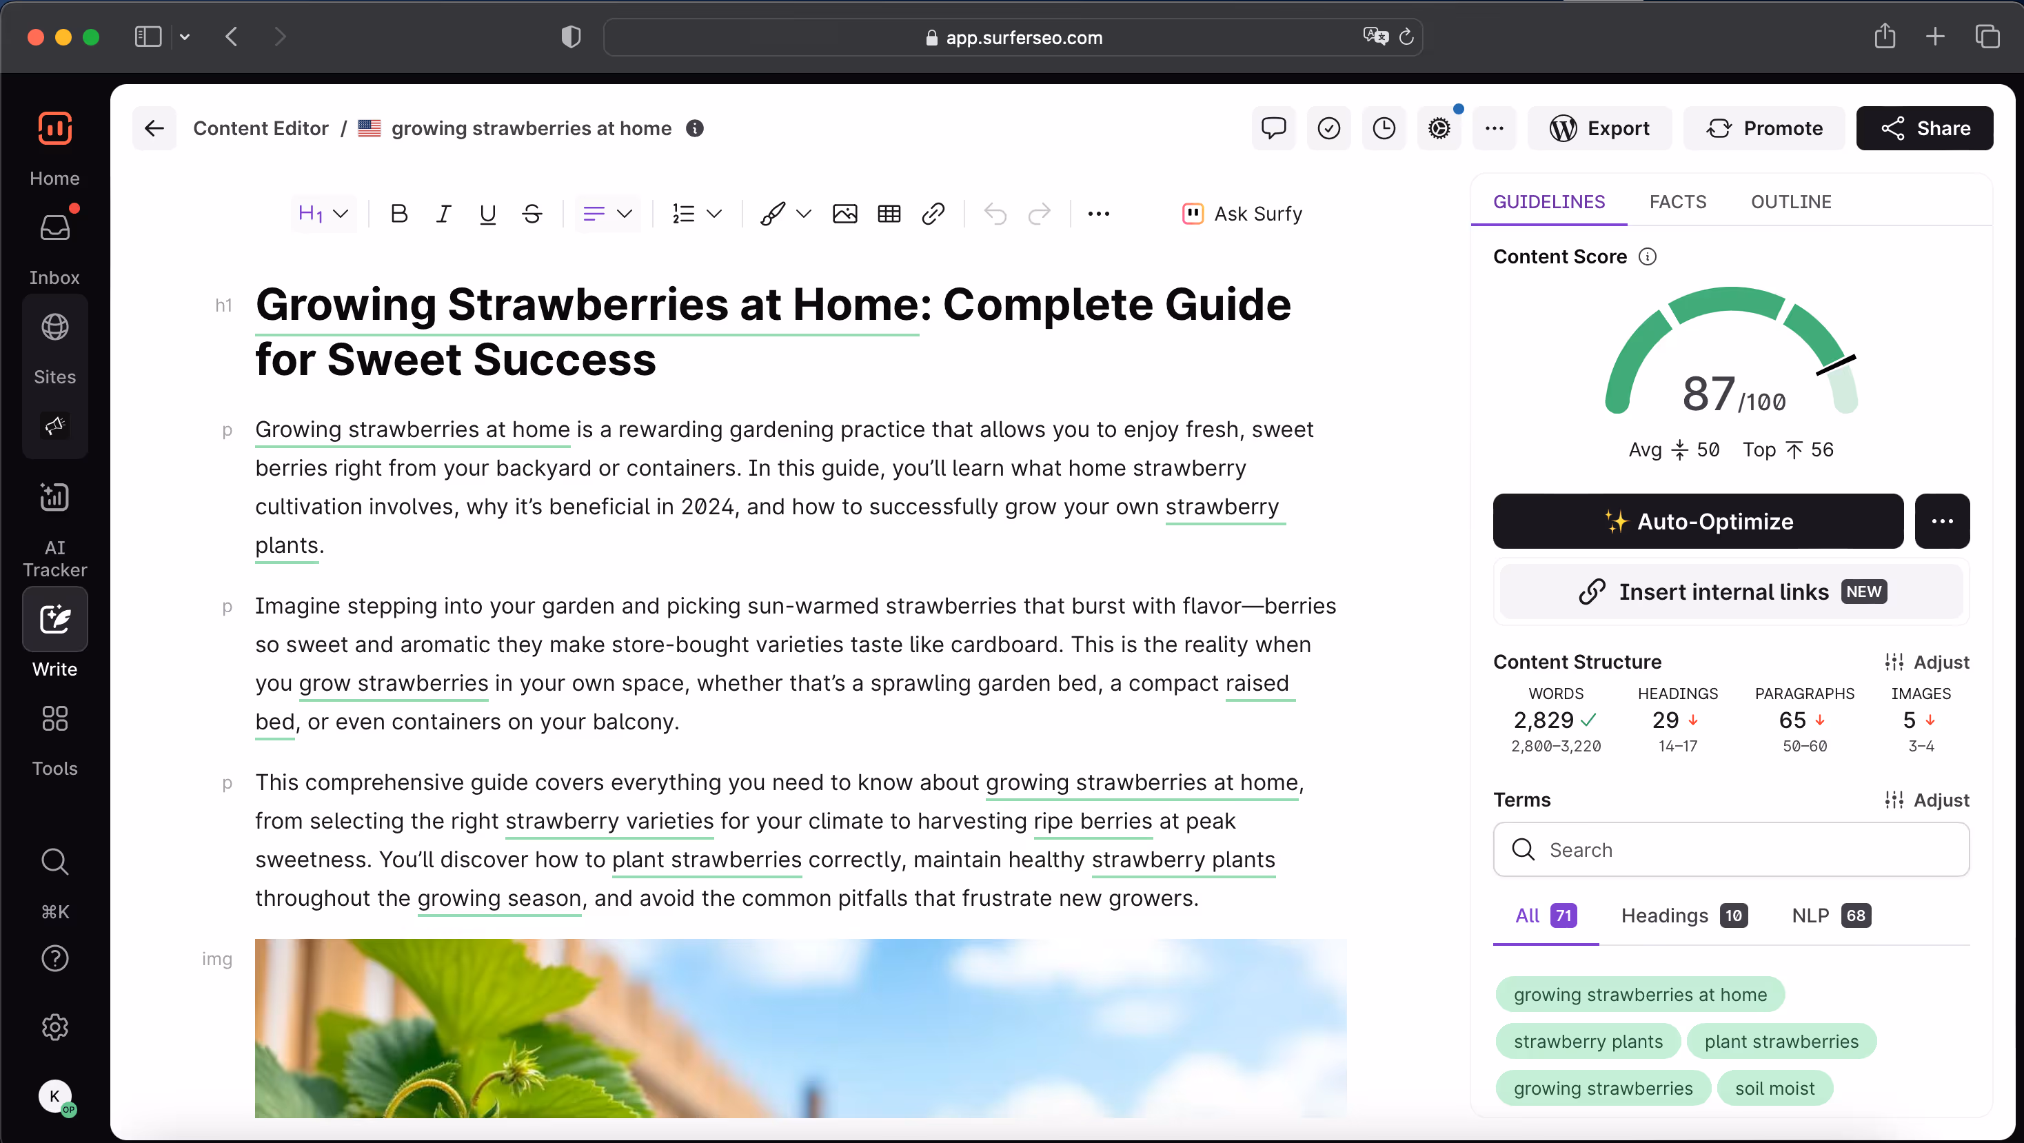Click the checkmark circle status icon
Screen dimensions: 2024x1143
[1328, 128]
